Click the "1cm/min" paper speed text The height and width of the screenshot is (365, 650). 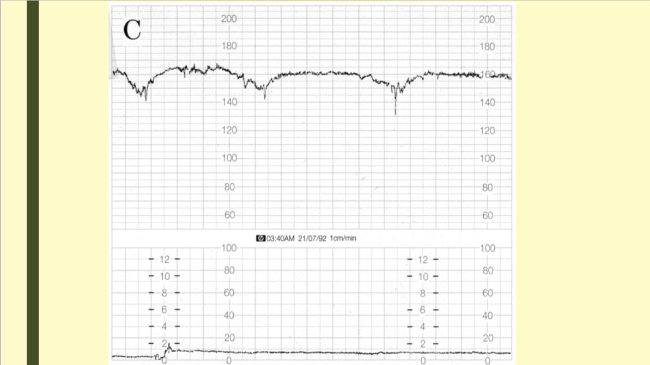tap(343, 238)
